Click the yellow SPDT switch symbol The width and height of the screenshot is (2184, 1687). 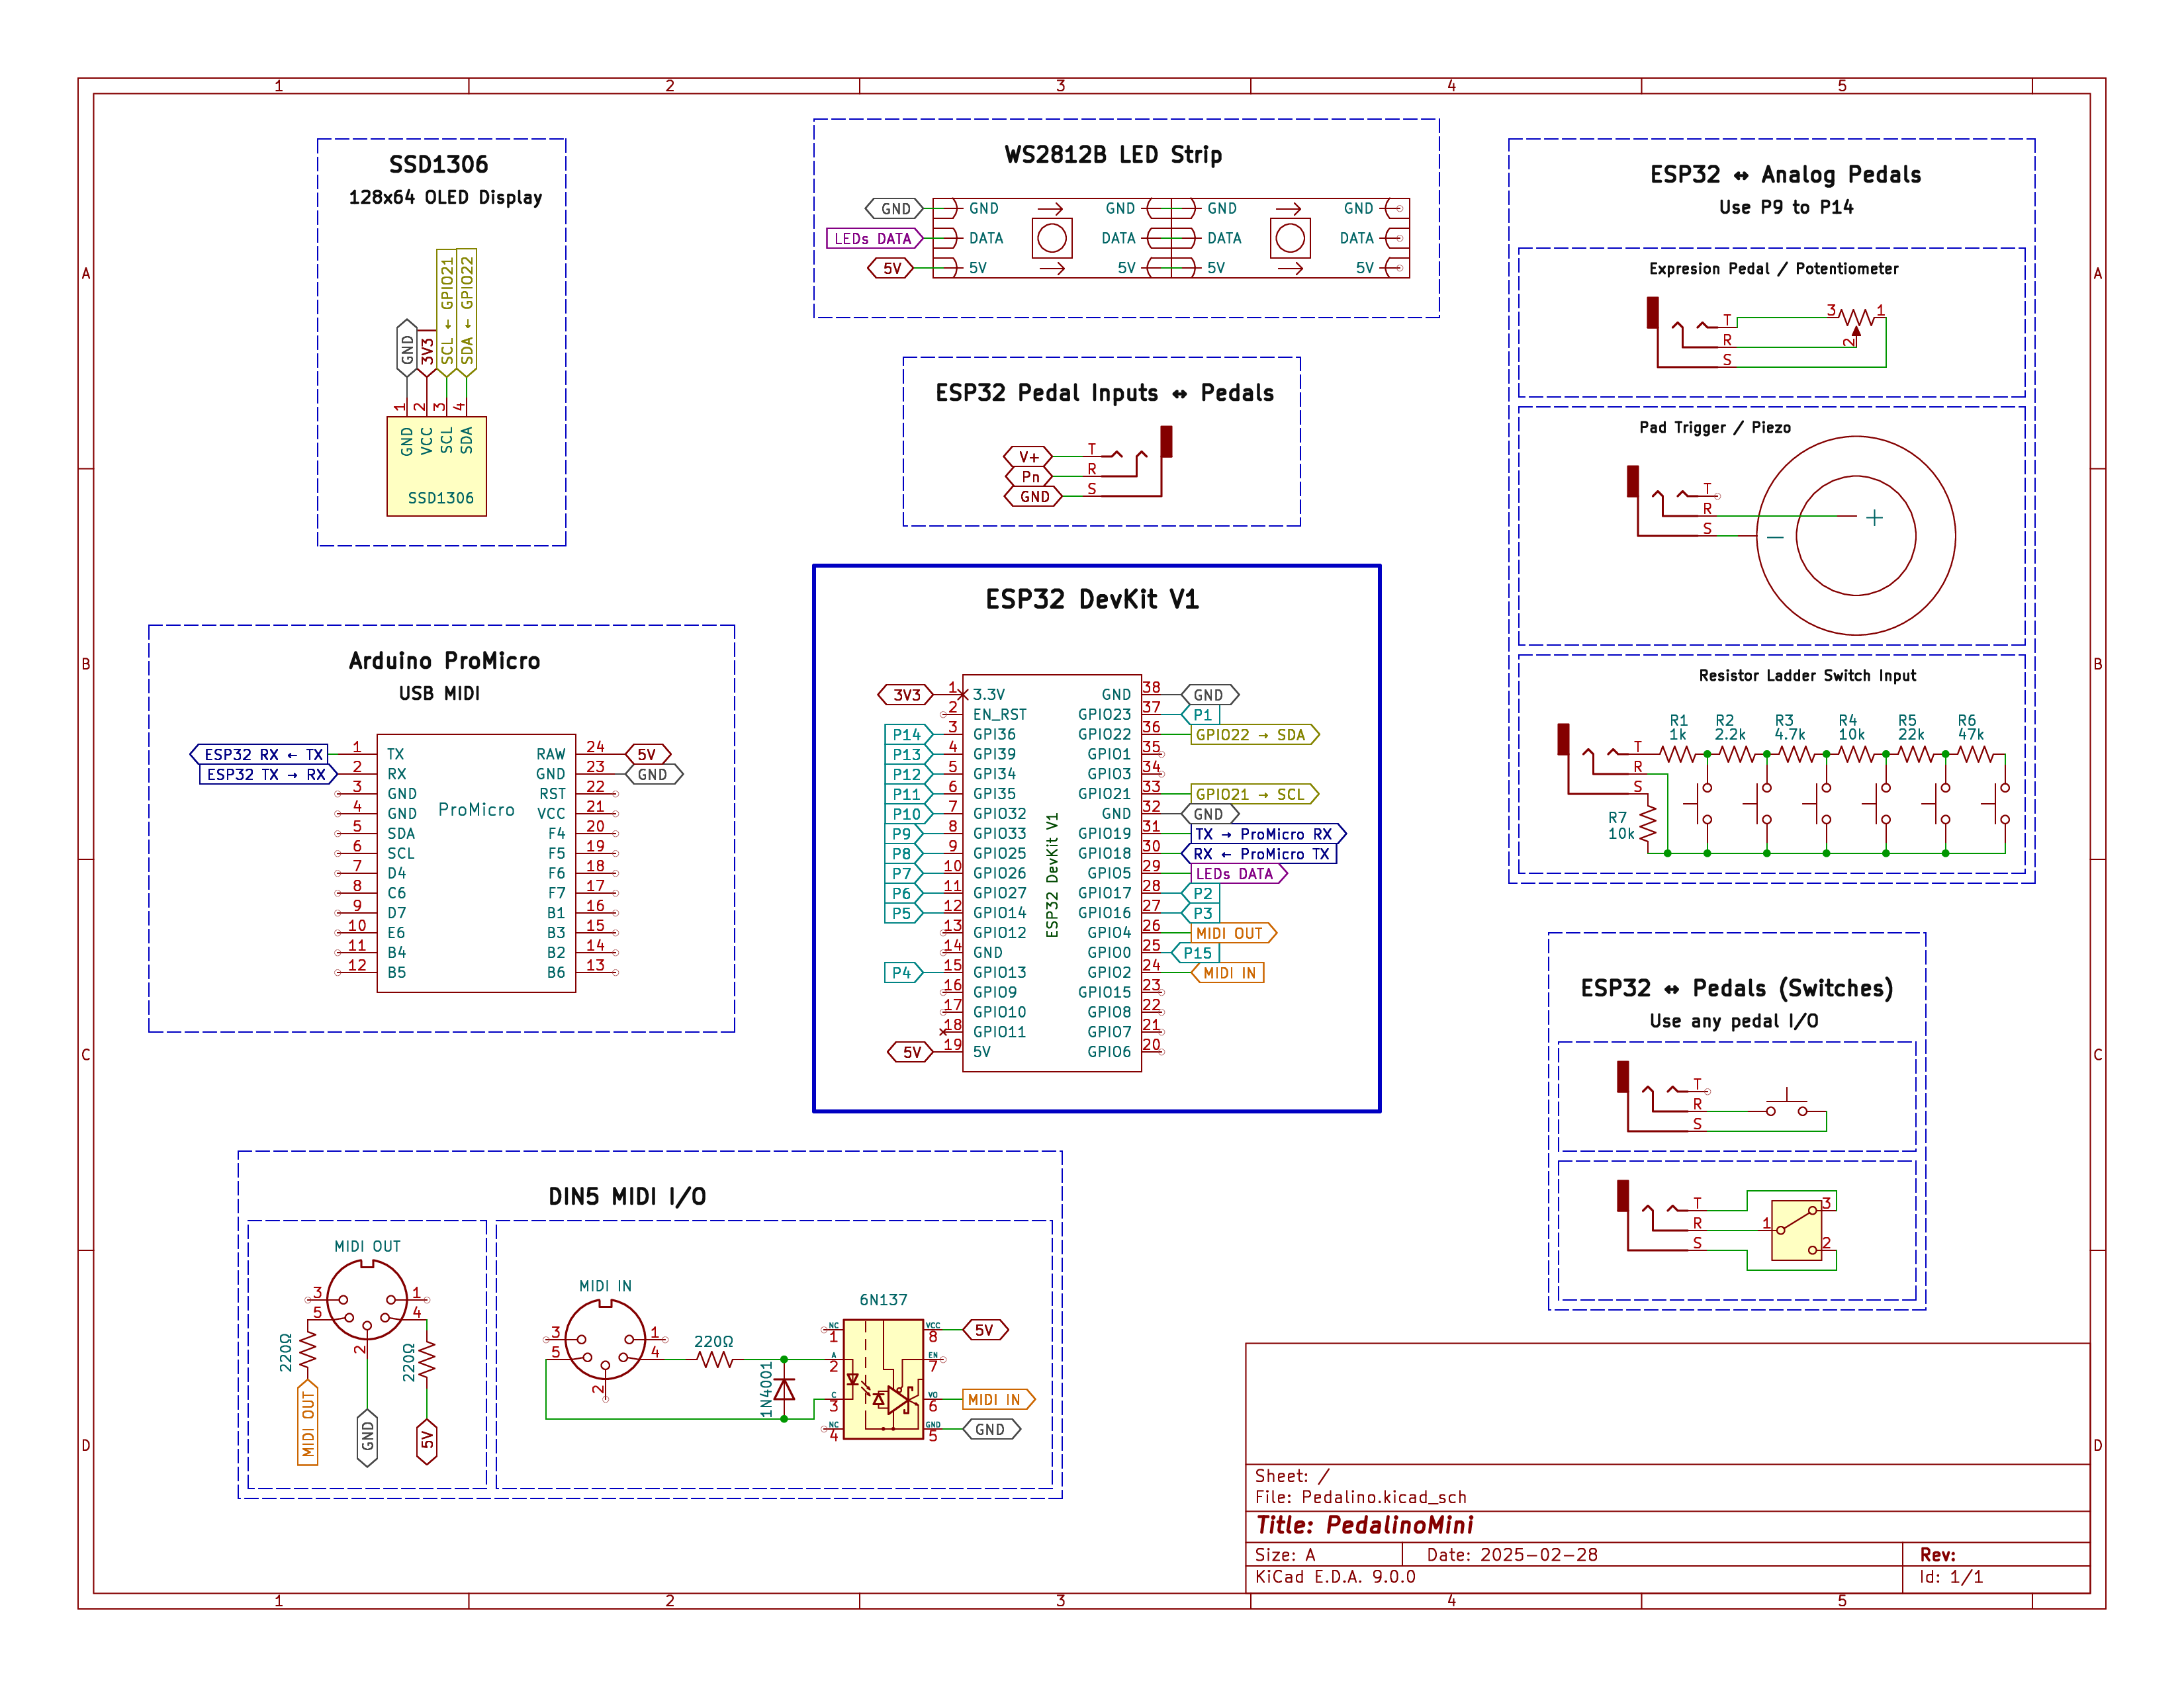click(1797, 1229)
